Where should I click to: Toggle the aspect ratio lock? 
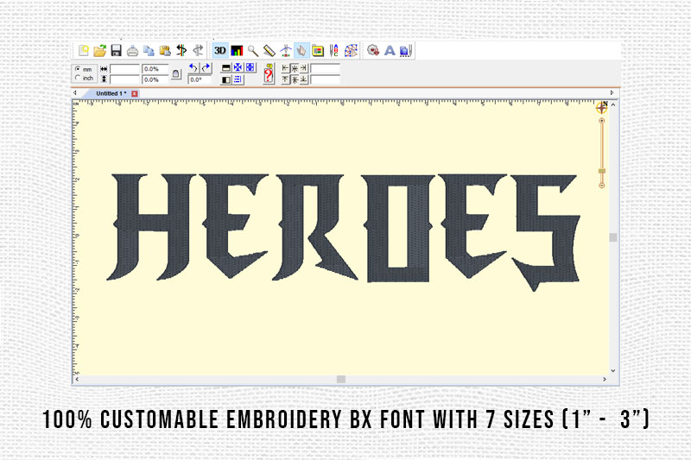[x=176, y=74]
